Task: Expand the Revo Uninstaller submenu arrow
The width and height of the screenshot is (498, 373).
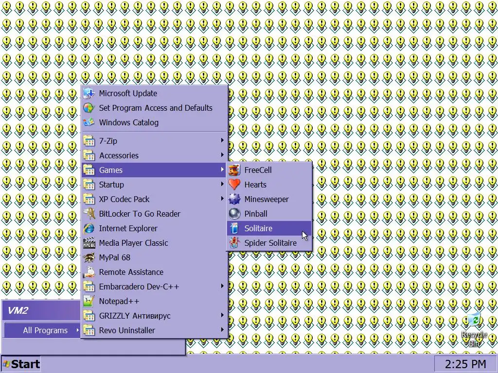Action: (222, 330)
